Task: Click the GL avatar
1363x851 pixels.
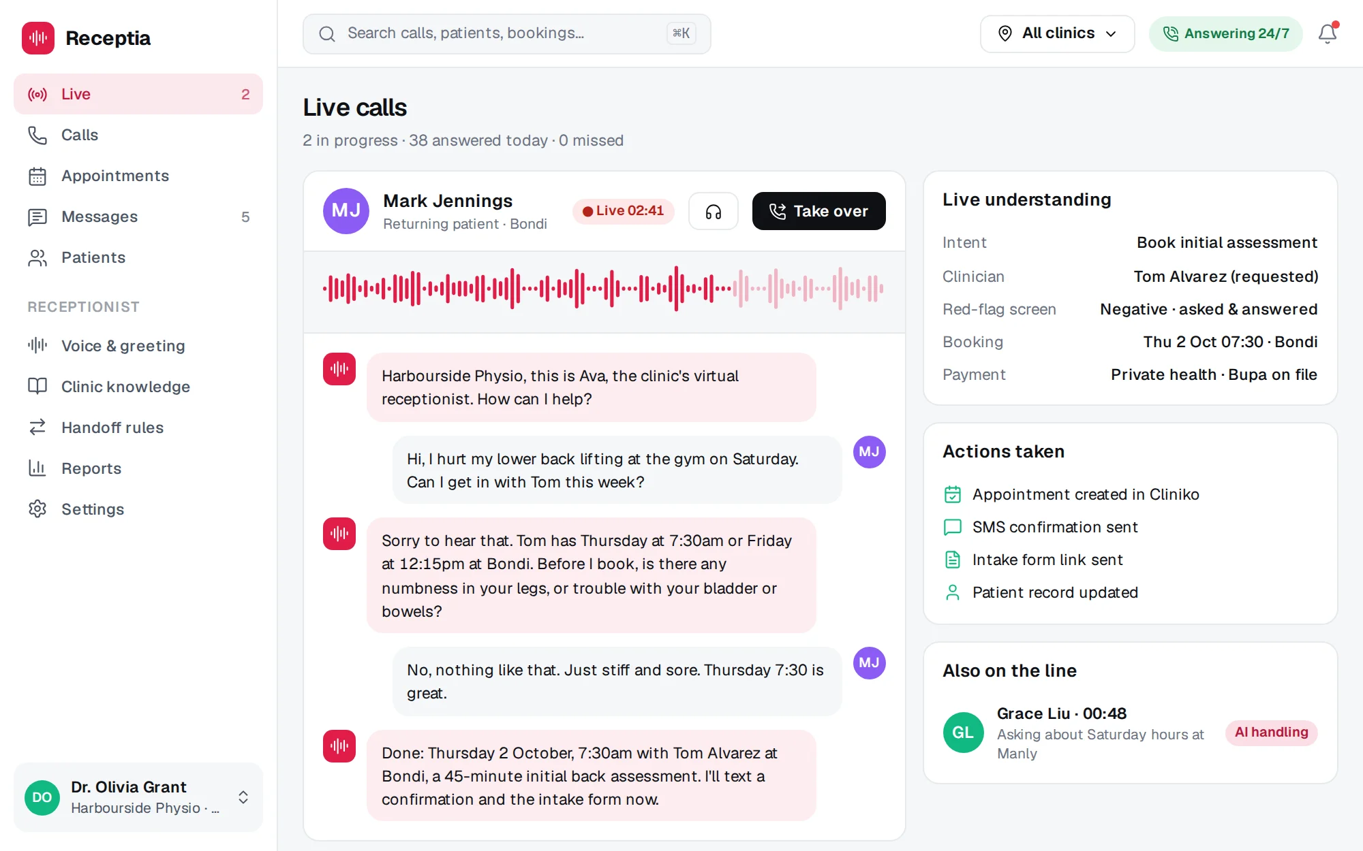Action: pos(963,733)
